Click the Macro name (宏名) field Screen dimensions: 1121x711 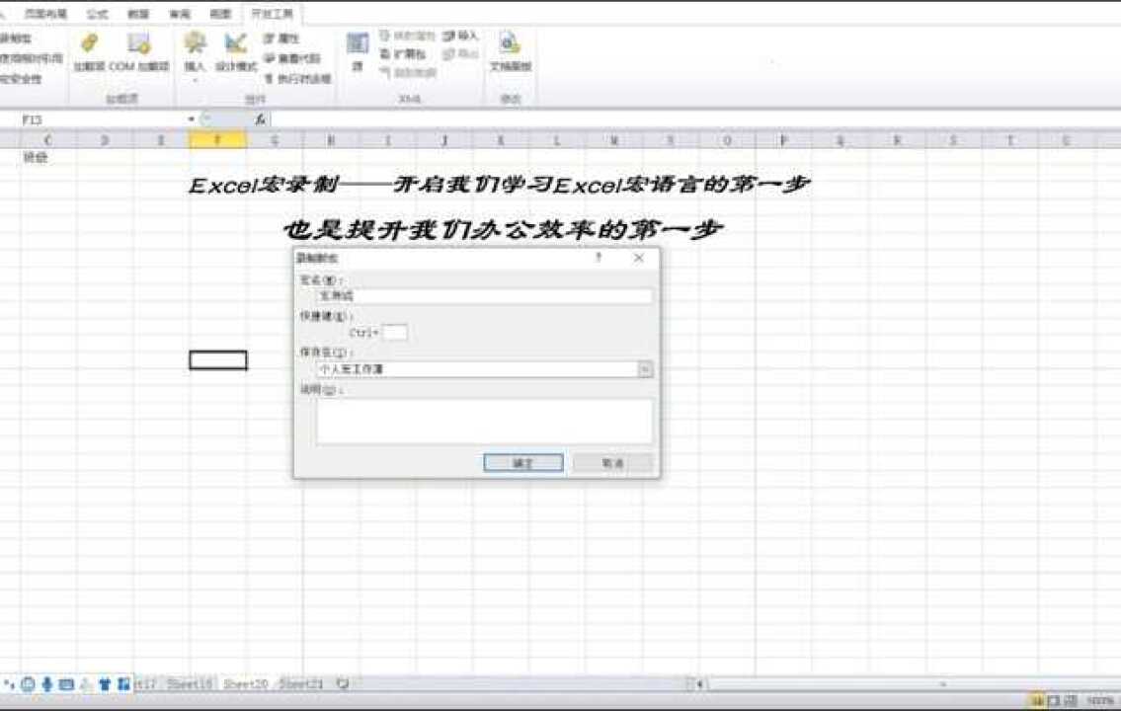pyautogui.click(x=484, y=296)
